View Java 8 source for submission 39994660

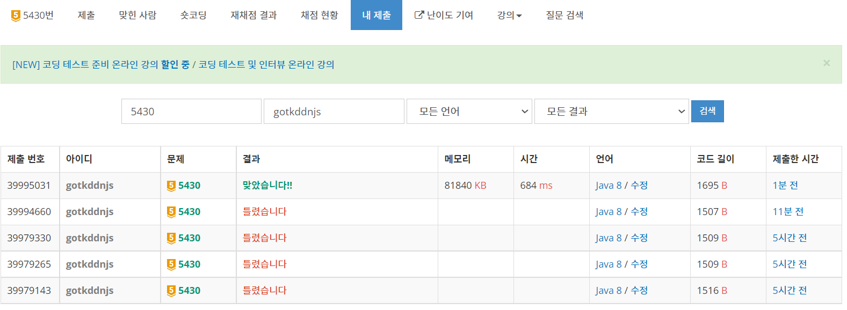coord(609,212)
